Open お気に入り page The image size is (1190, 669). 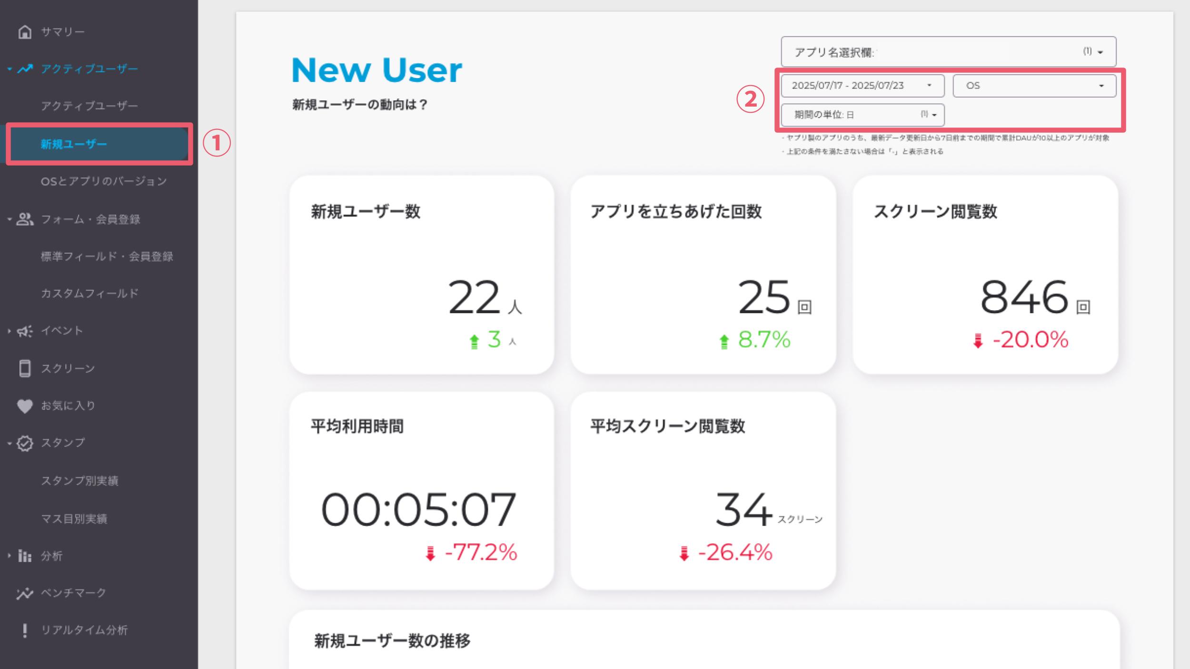[x=68, y=406]
